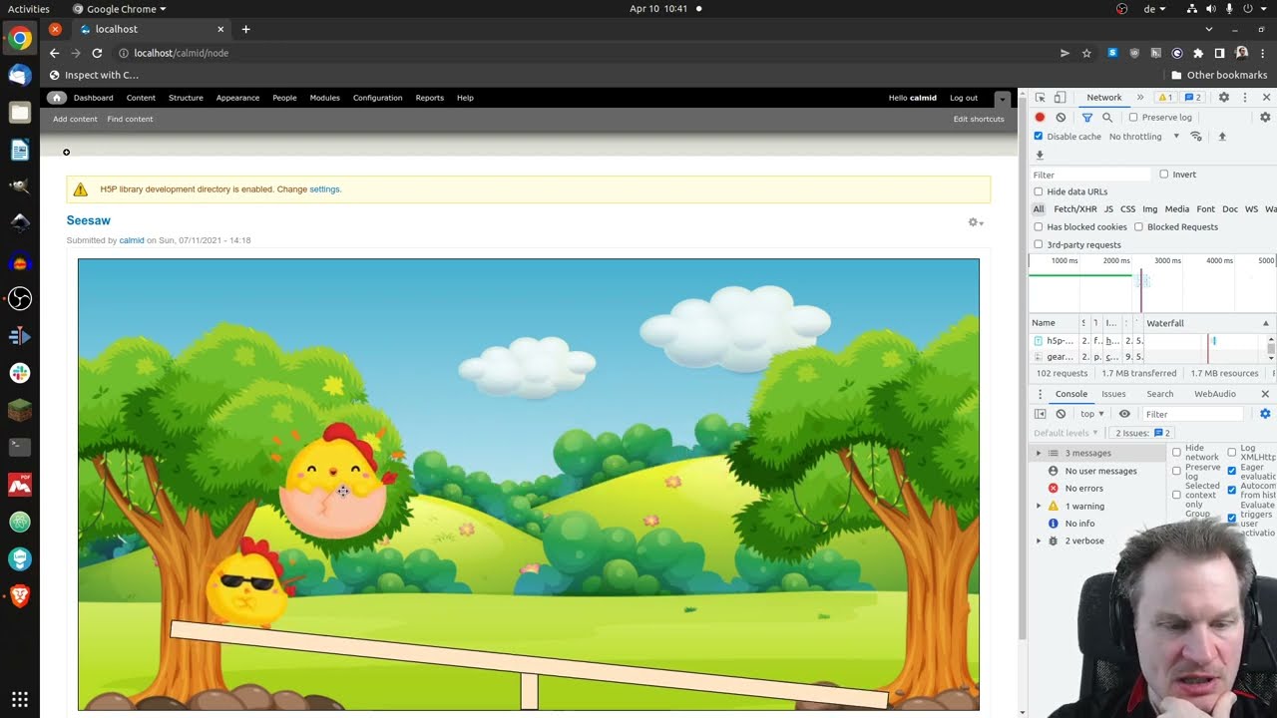The width and height of the screenshot is (1277, 718).
Task: Expand the 3 messages group
Action: pyautogui.click(x=1039, y=454)
